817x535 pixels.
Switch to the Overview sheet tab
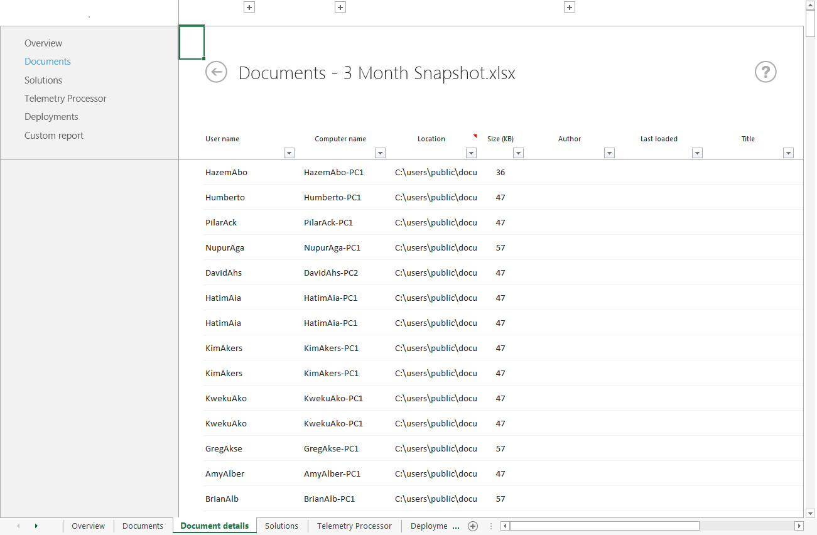pos(88,526)
